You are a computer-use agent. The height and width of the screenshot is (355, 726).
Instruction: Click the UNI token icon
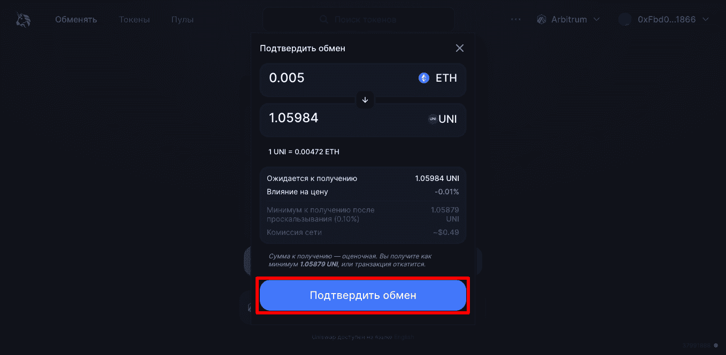432,119
